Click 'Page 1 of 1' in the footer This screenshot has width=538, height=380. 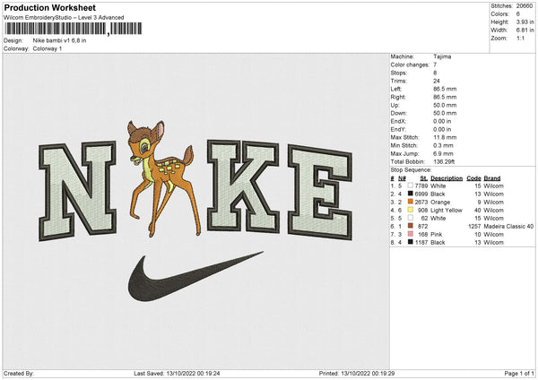519,373
